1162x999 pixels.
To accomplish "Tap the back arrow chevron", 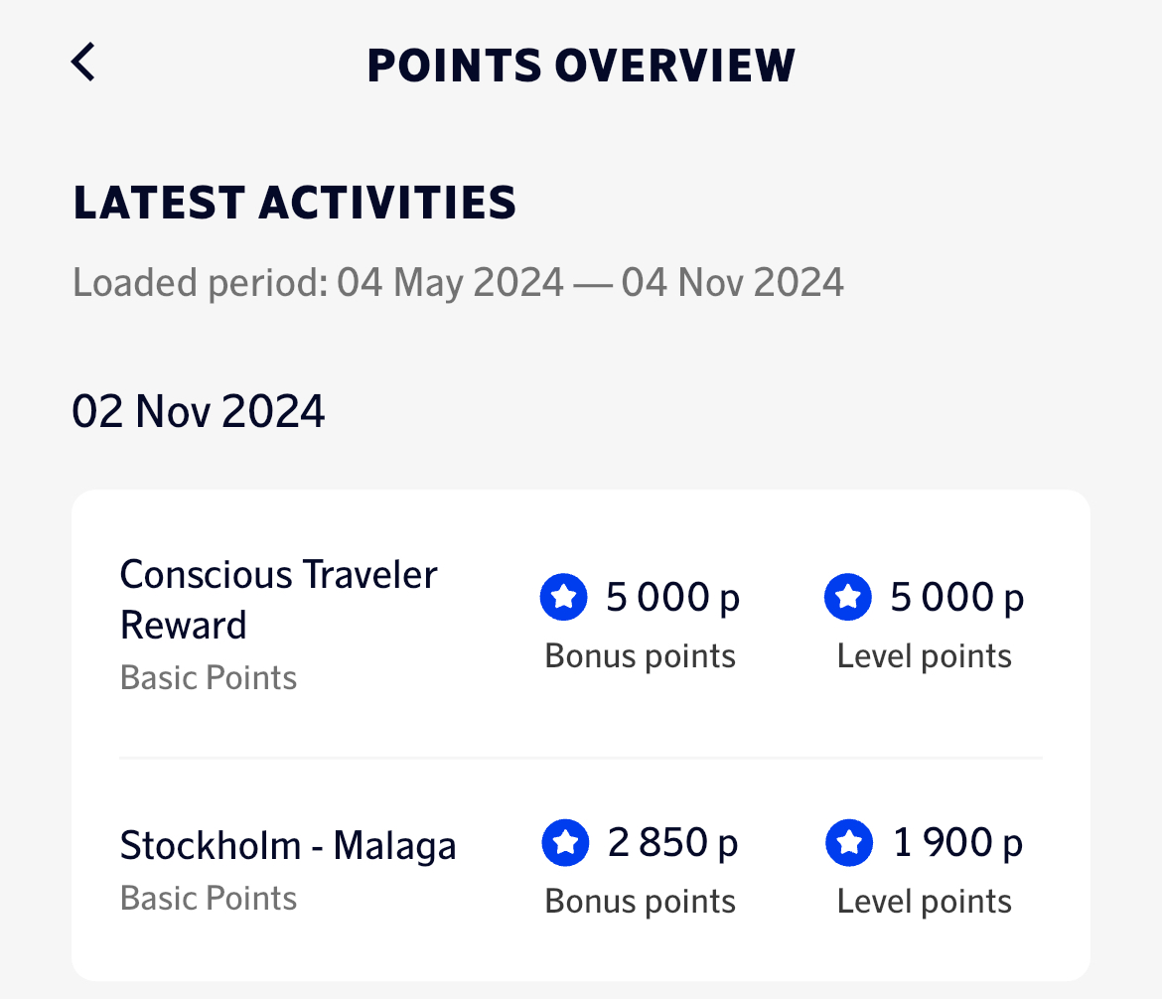I will (83, 63).
